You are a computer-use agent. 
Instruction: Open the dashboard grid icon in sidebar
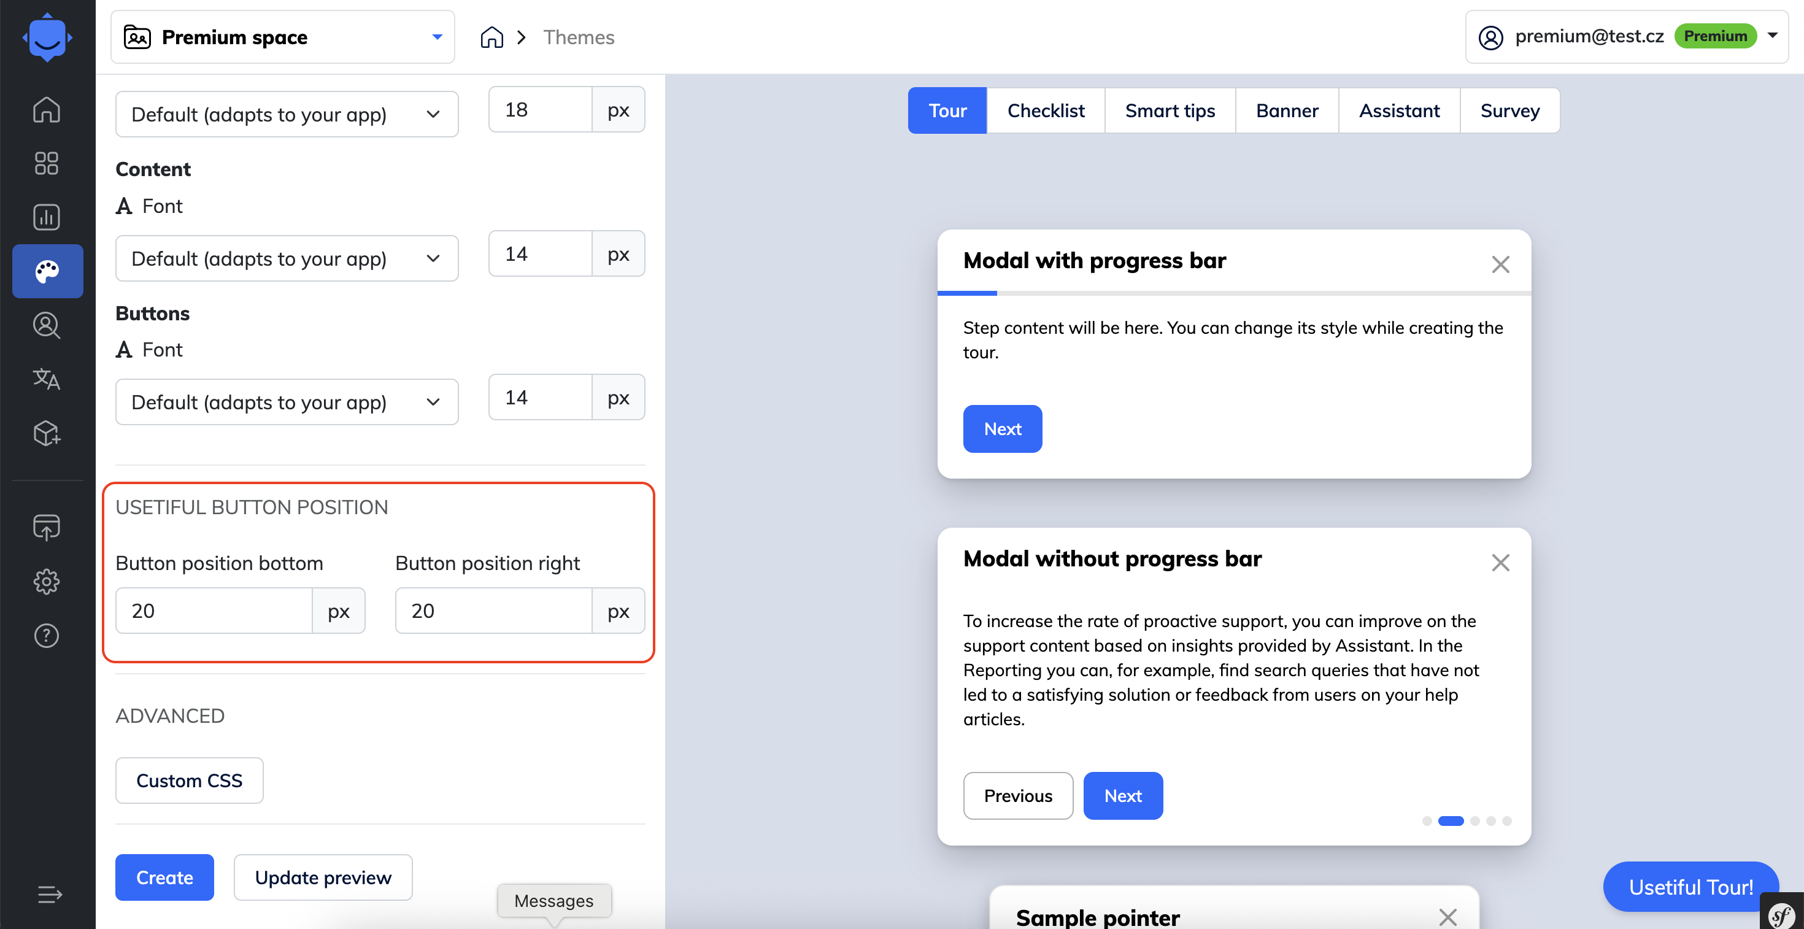[47, 163]
